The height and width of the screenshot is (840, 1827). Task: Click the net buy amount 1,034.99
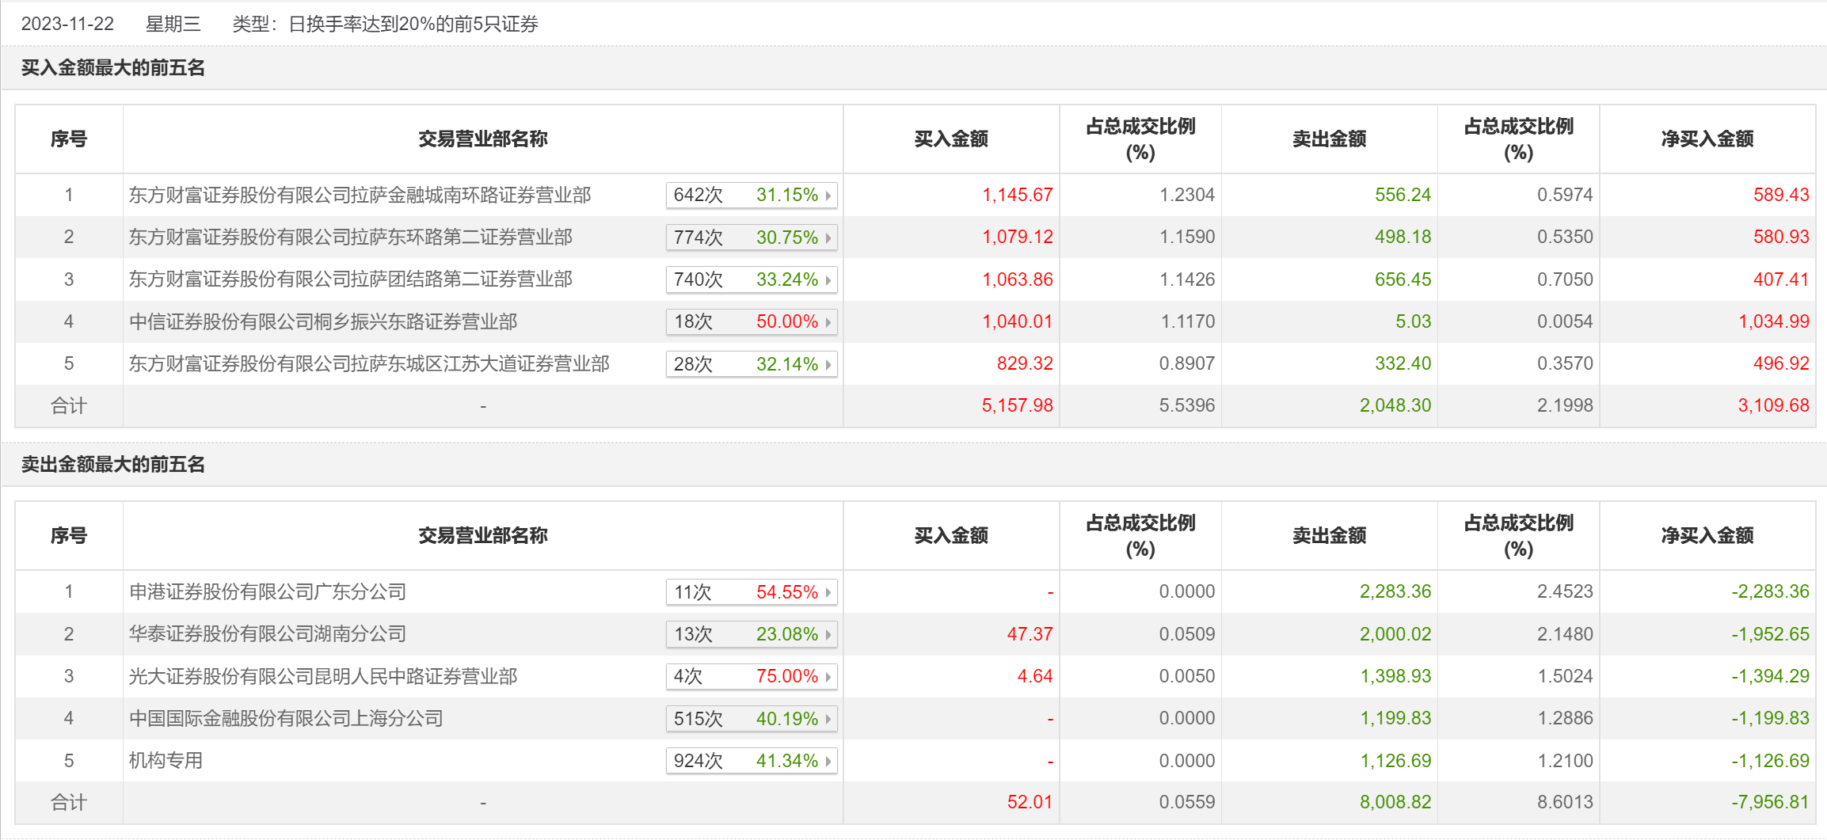(1773, 321)
